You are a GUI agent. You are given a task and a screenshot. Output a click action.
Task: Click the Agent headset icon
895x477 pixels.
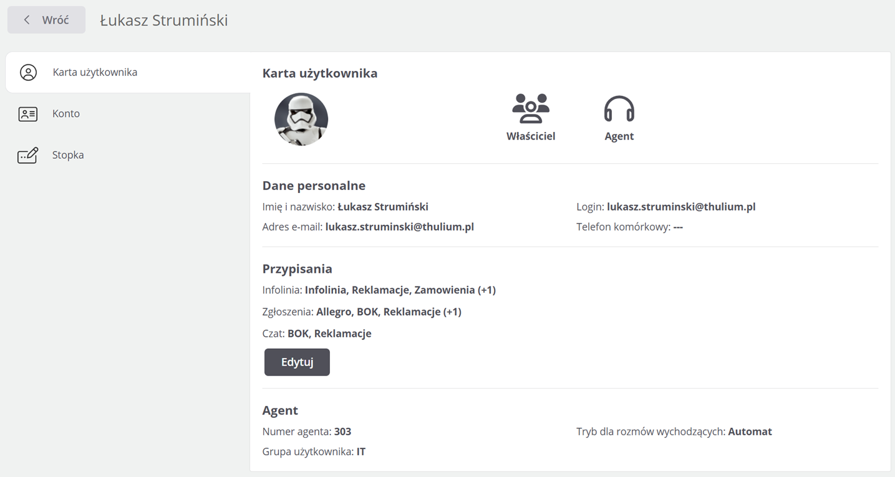click(619, 109)
